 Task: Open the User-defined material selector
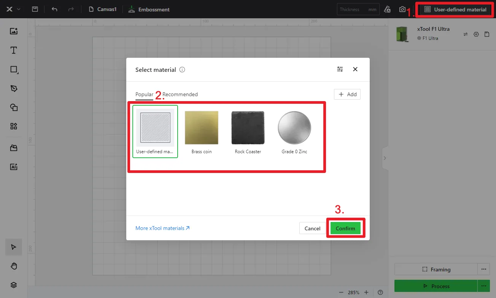point(455,10)
